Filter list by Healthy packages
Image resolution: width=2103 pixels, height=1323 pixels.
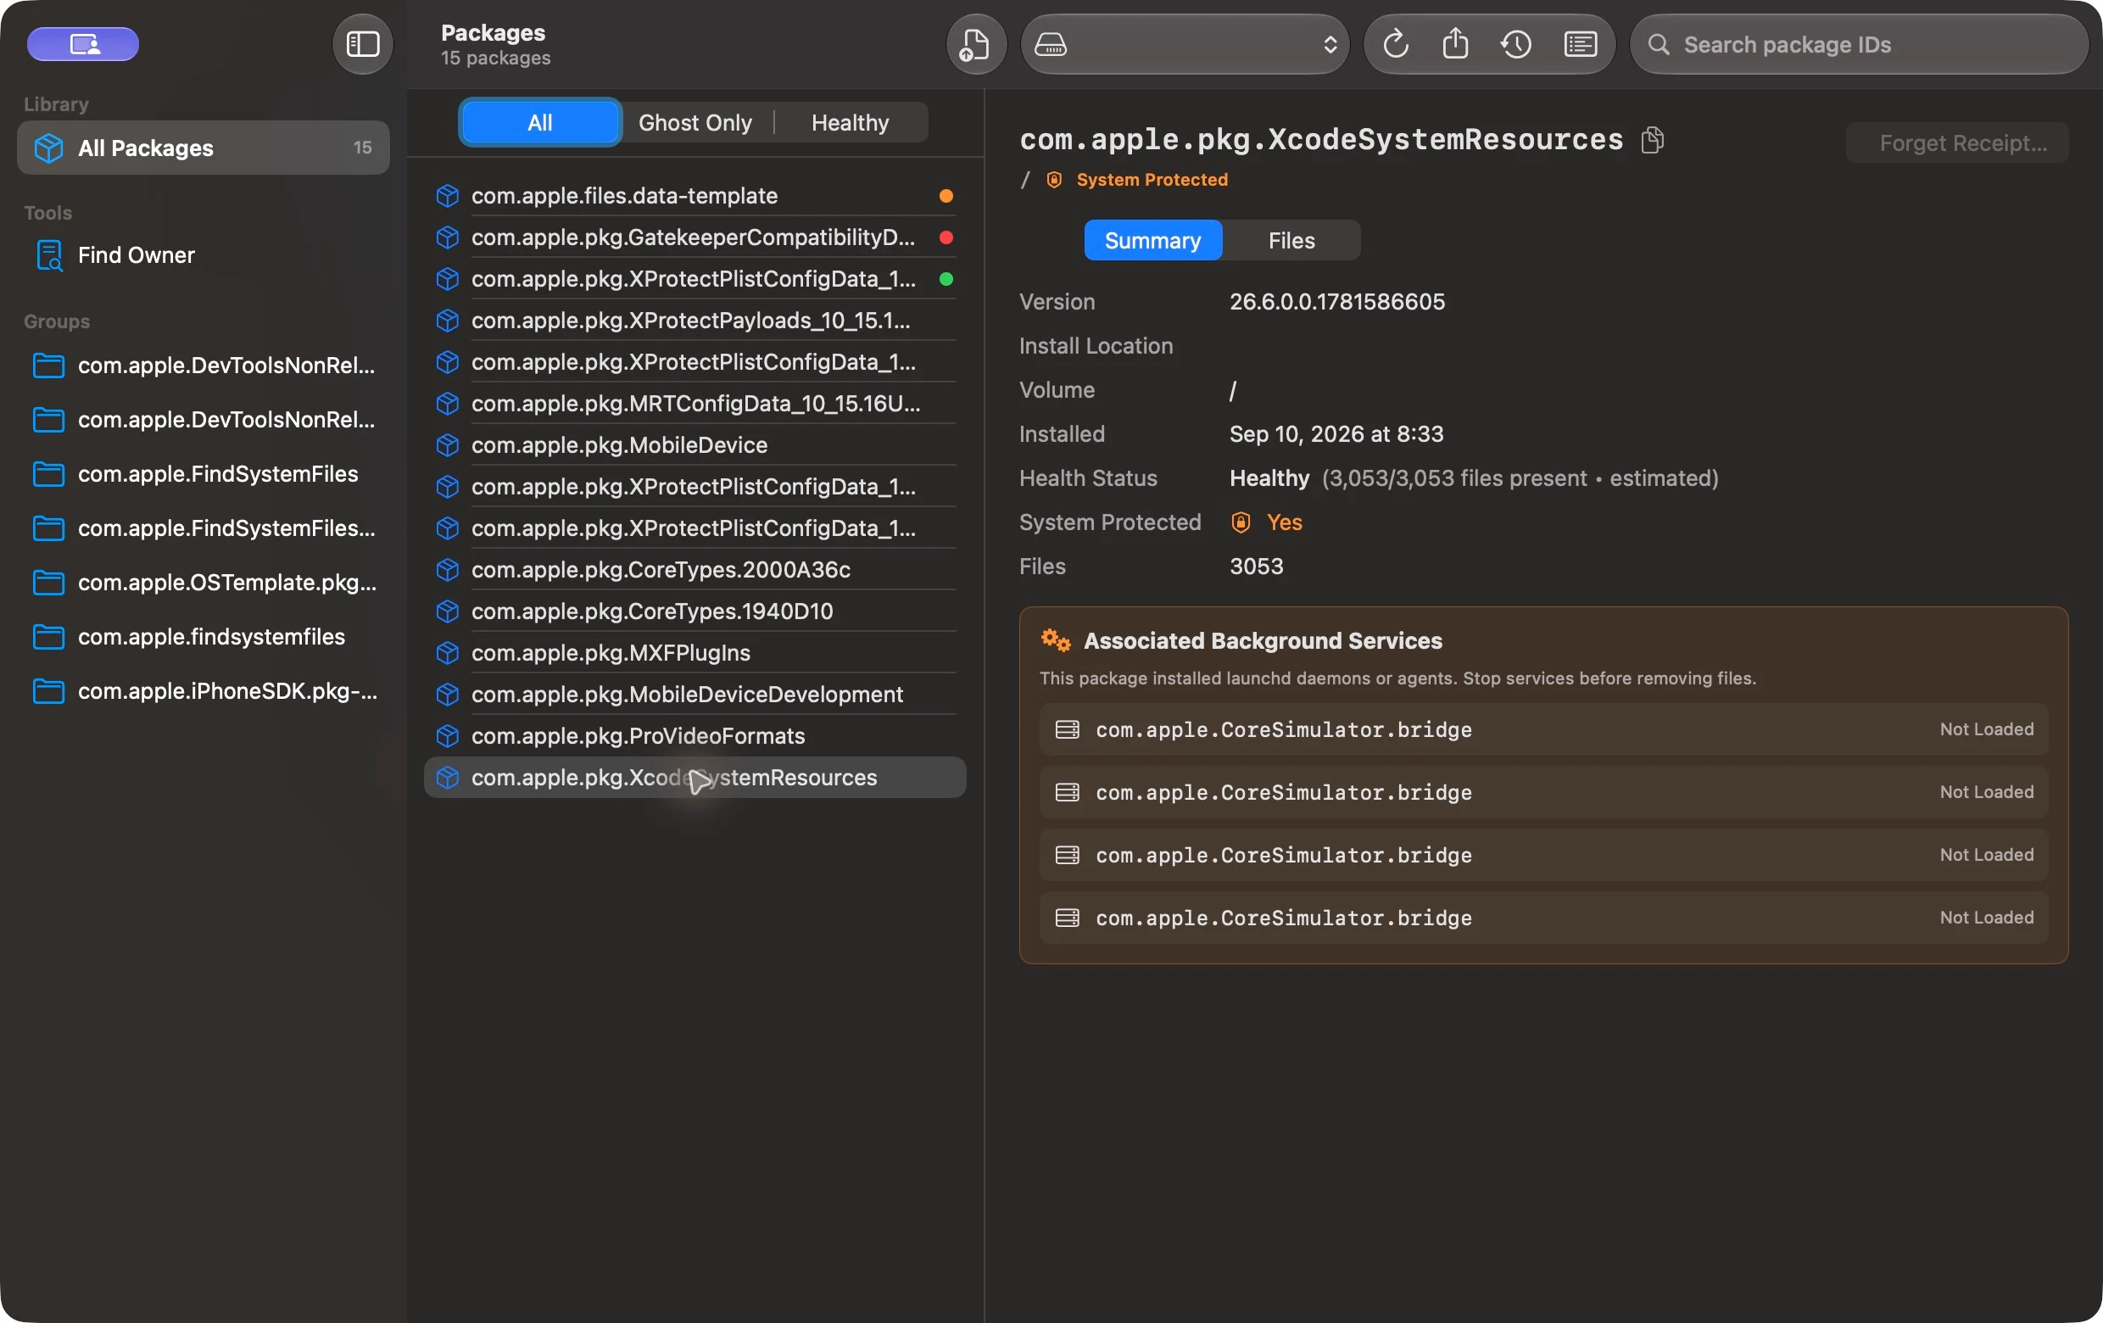849,122
